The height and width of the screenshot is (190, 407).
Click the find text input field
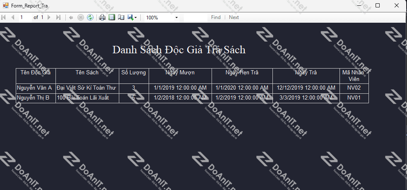[x=195, y=17]
